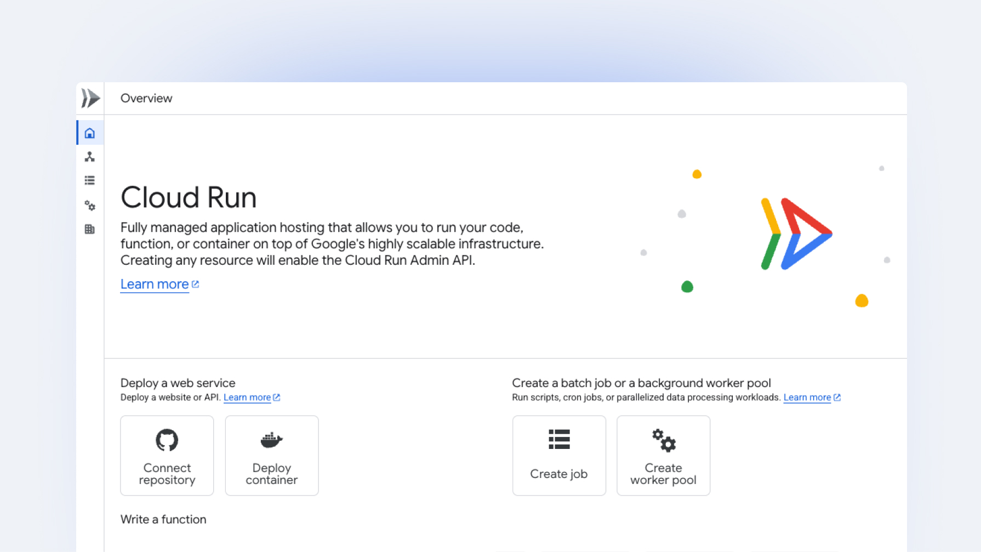
Task: Click external-link icon beside hero Learn more
Action: click(x=196, y=284)
